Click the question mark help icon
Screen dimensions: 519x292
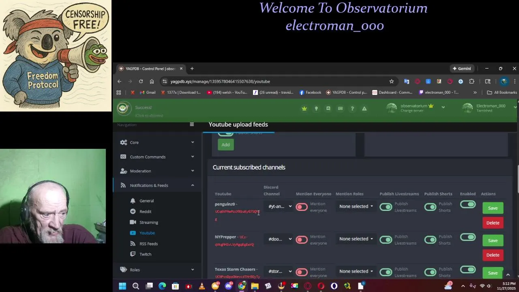tap(352, 108)
